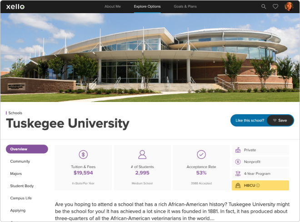Click the HBCU info icon
The width and height of the screenshot is (300, 222).
(258, 185)
